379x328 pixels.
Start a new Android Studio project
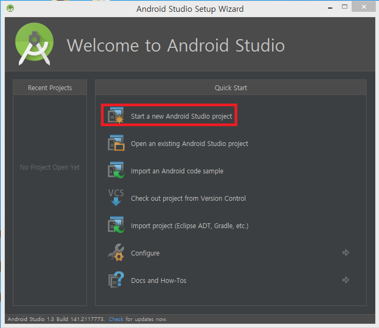coord(181,116)
